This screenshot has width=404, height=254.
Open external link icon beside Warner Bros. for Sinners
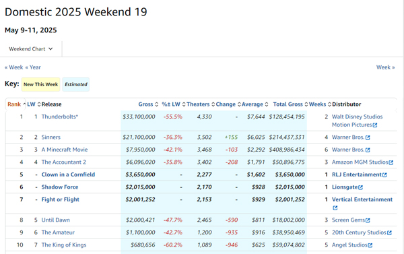click(368, 137)
